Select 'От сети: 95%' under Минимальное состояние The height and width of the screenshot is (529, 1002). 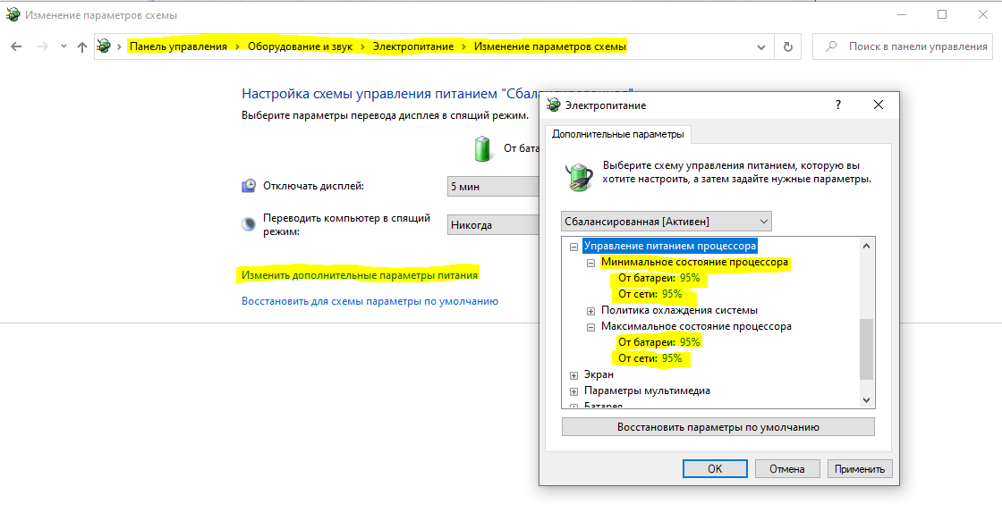(650, 293)
